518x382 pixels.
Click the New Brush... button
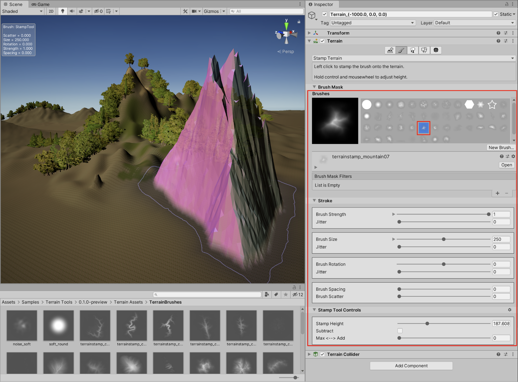501,147
